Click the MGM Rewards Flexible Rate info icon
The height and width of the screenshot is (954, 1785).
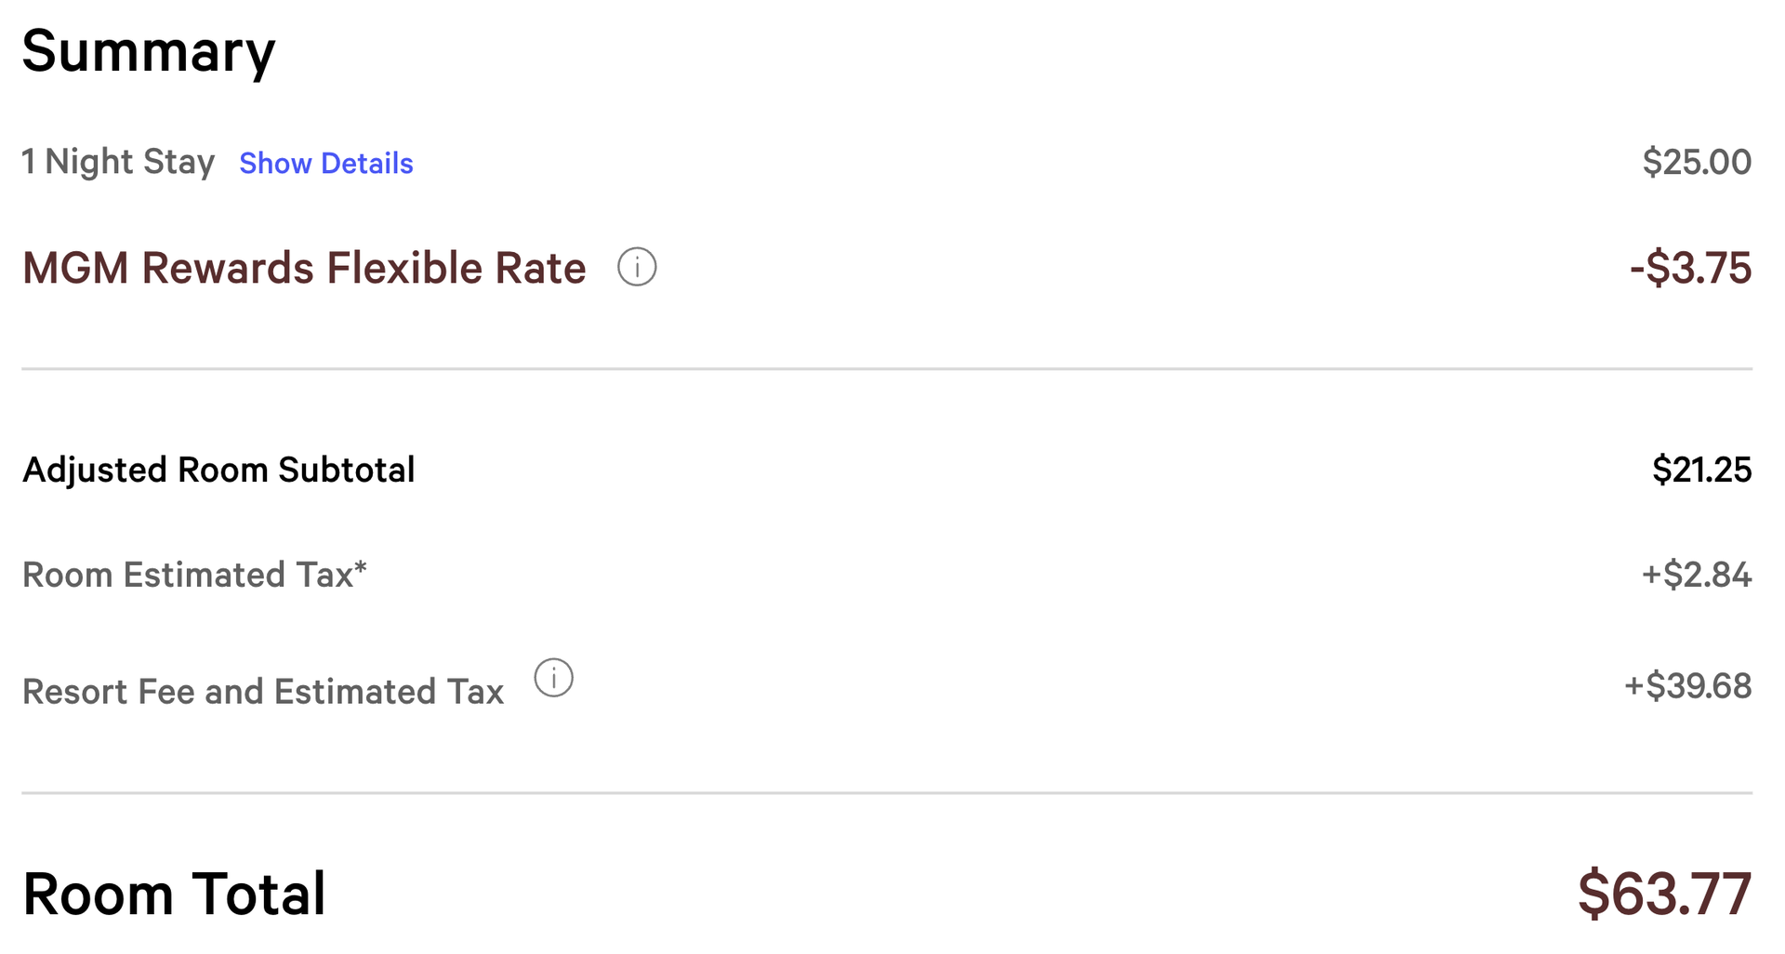pos(637,267)
